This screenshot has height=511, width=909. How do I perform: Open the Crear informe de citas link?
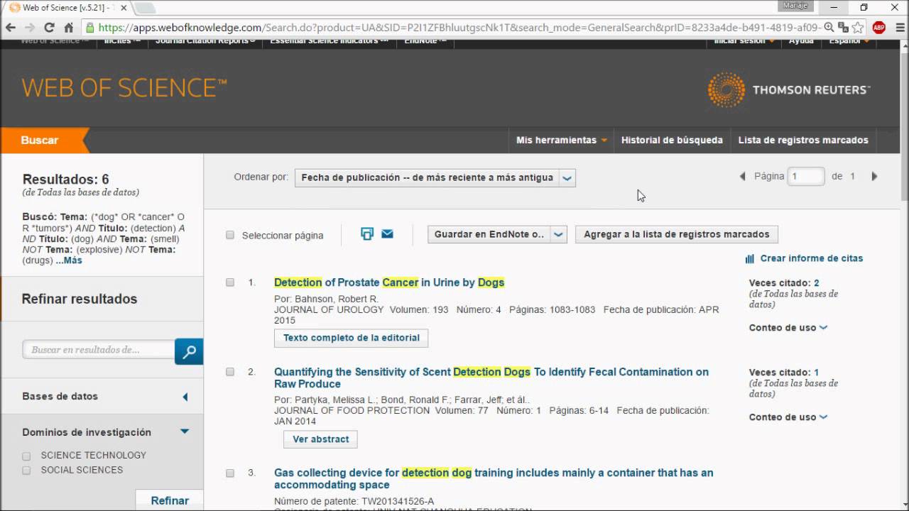(x=812, y=258)
